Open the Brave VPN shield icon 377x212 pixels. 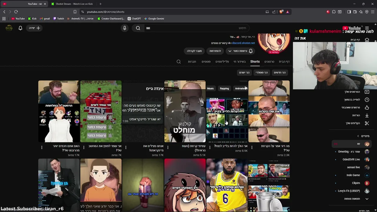tap(367, 12)
